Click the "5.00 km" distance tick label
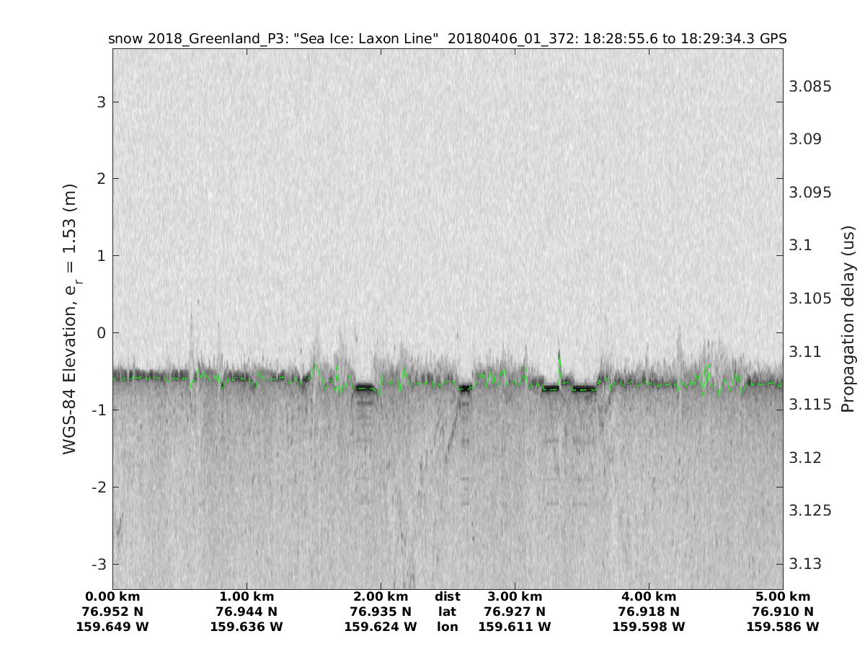 tap(783, 596)
